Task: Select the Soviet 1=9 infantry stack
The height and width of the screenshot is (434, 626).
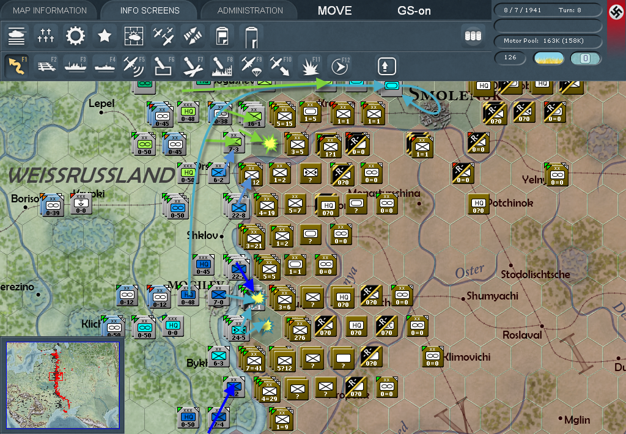Action: 282,419
